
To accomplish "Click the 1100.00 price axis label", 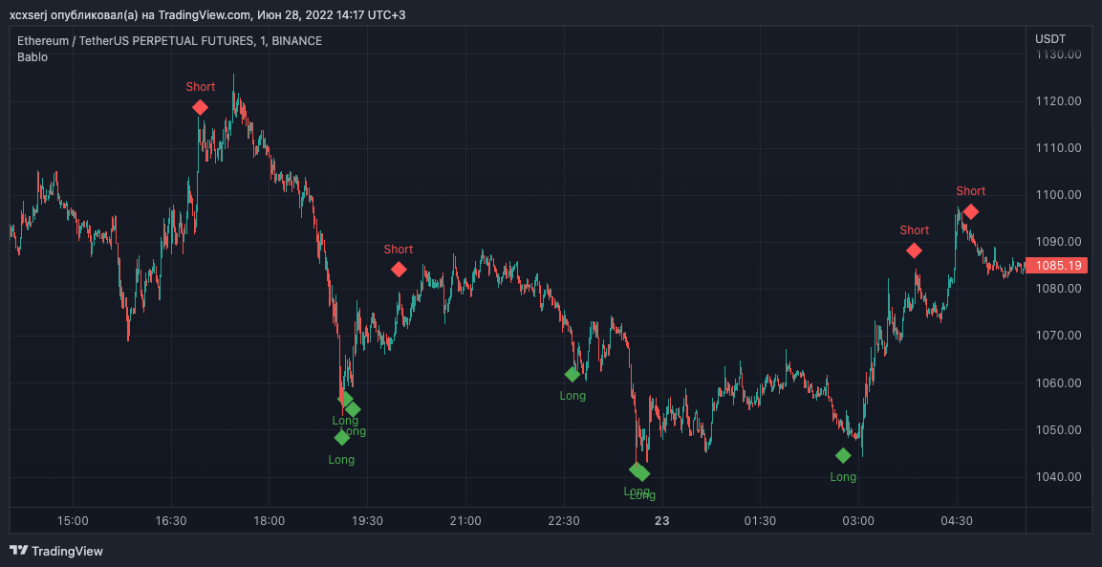I will [x=1057, y=195].
